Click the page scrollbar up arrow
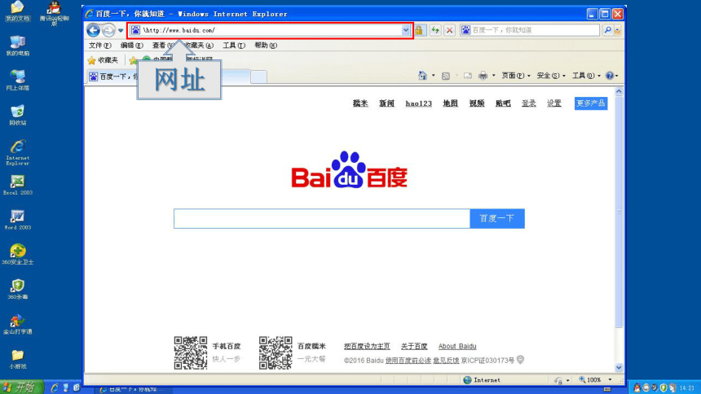 619,91
